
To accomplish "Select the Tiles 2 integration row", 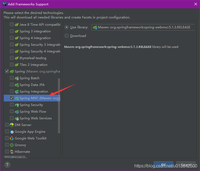I will (x=32, y=65).
